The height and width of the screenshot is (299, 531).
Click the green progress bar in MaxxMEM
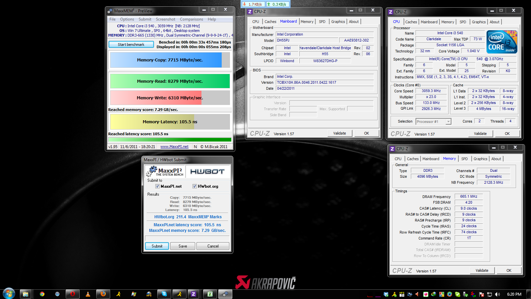(x=170, y=140)
